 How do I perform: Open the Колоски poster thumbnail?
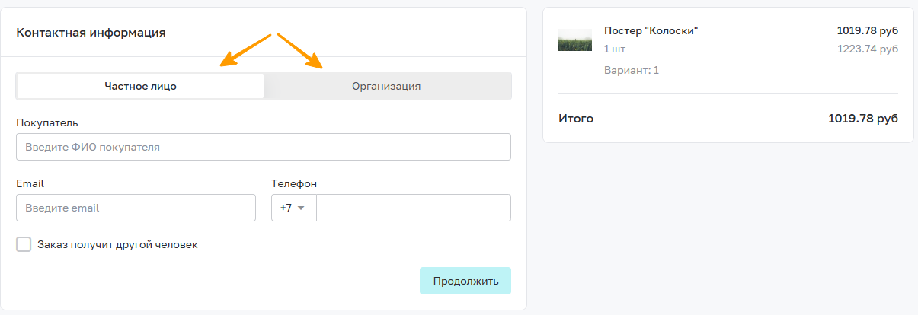click(575, 40)
